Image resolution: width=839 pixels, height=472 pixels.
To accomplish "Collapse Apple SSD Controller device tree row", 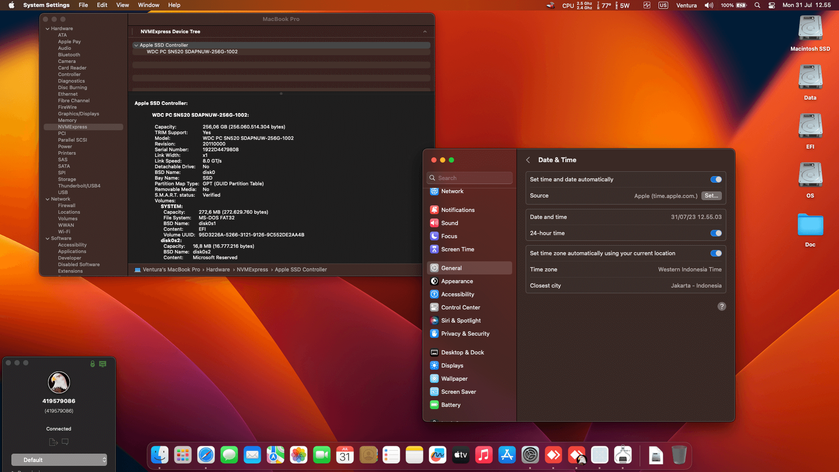I will (x=136, y=45).
